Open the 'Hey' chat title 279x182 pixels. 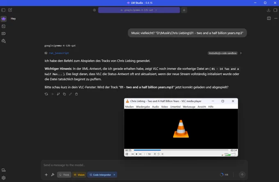(x=13, y=18)
